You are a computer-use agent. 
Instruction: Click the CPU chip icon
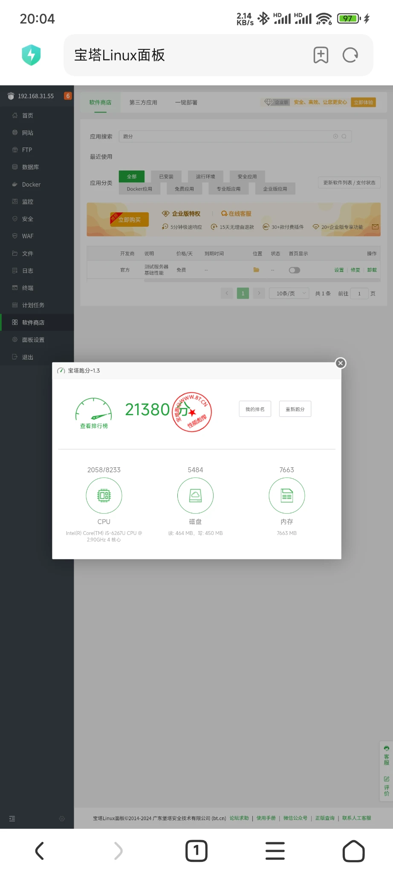tap(104, 495)
